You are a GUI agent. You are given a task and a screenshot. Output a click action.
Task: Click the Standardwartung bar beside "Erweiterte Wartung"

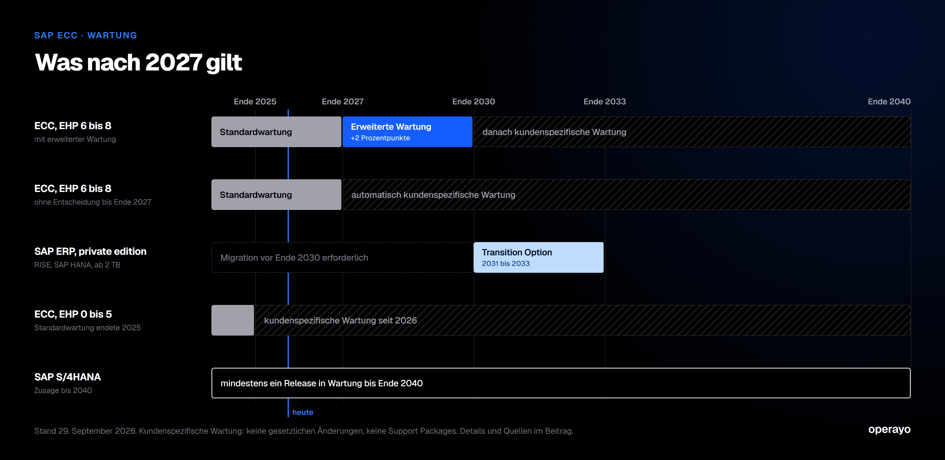[x=276, y=132]
